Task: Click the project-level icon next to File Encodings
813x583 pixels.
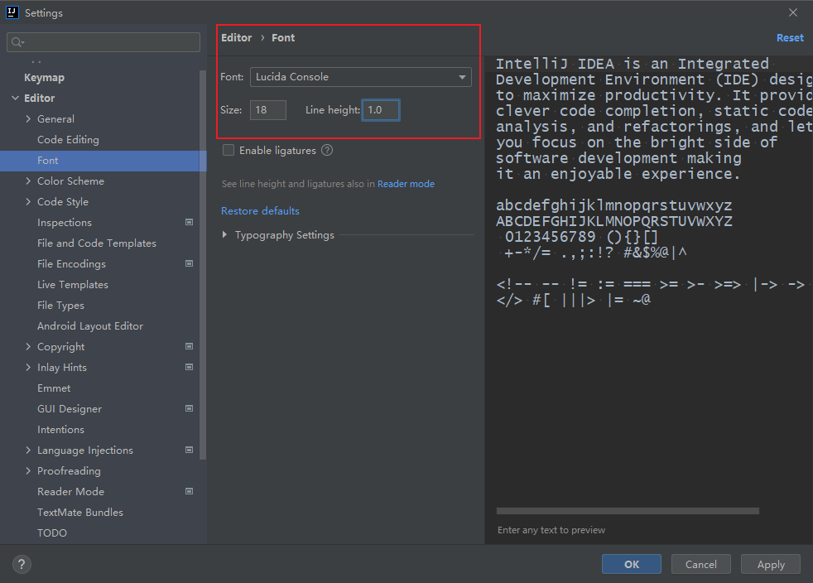Action: [190, 263]
